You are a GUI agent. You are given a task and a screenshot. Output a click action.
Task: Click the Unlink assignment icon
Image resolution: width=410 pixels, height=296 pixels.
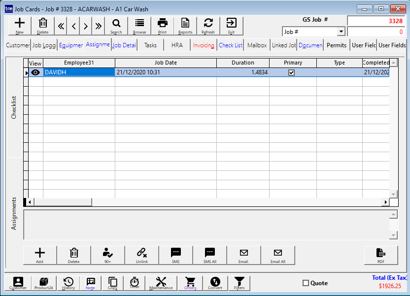coord(142,255)
